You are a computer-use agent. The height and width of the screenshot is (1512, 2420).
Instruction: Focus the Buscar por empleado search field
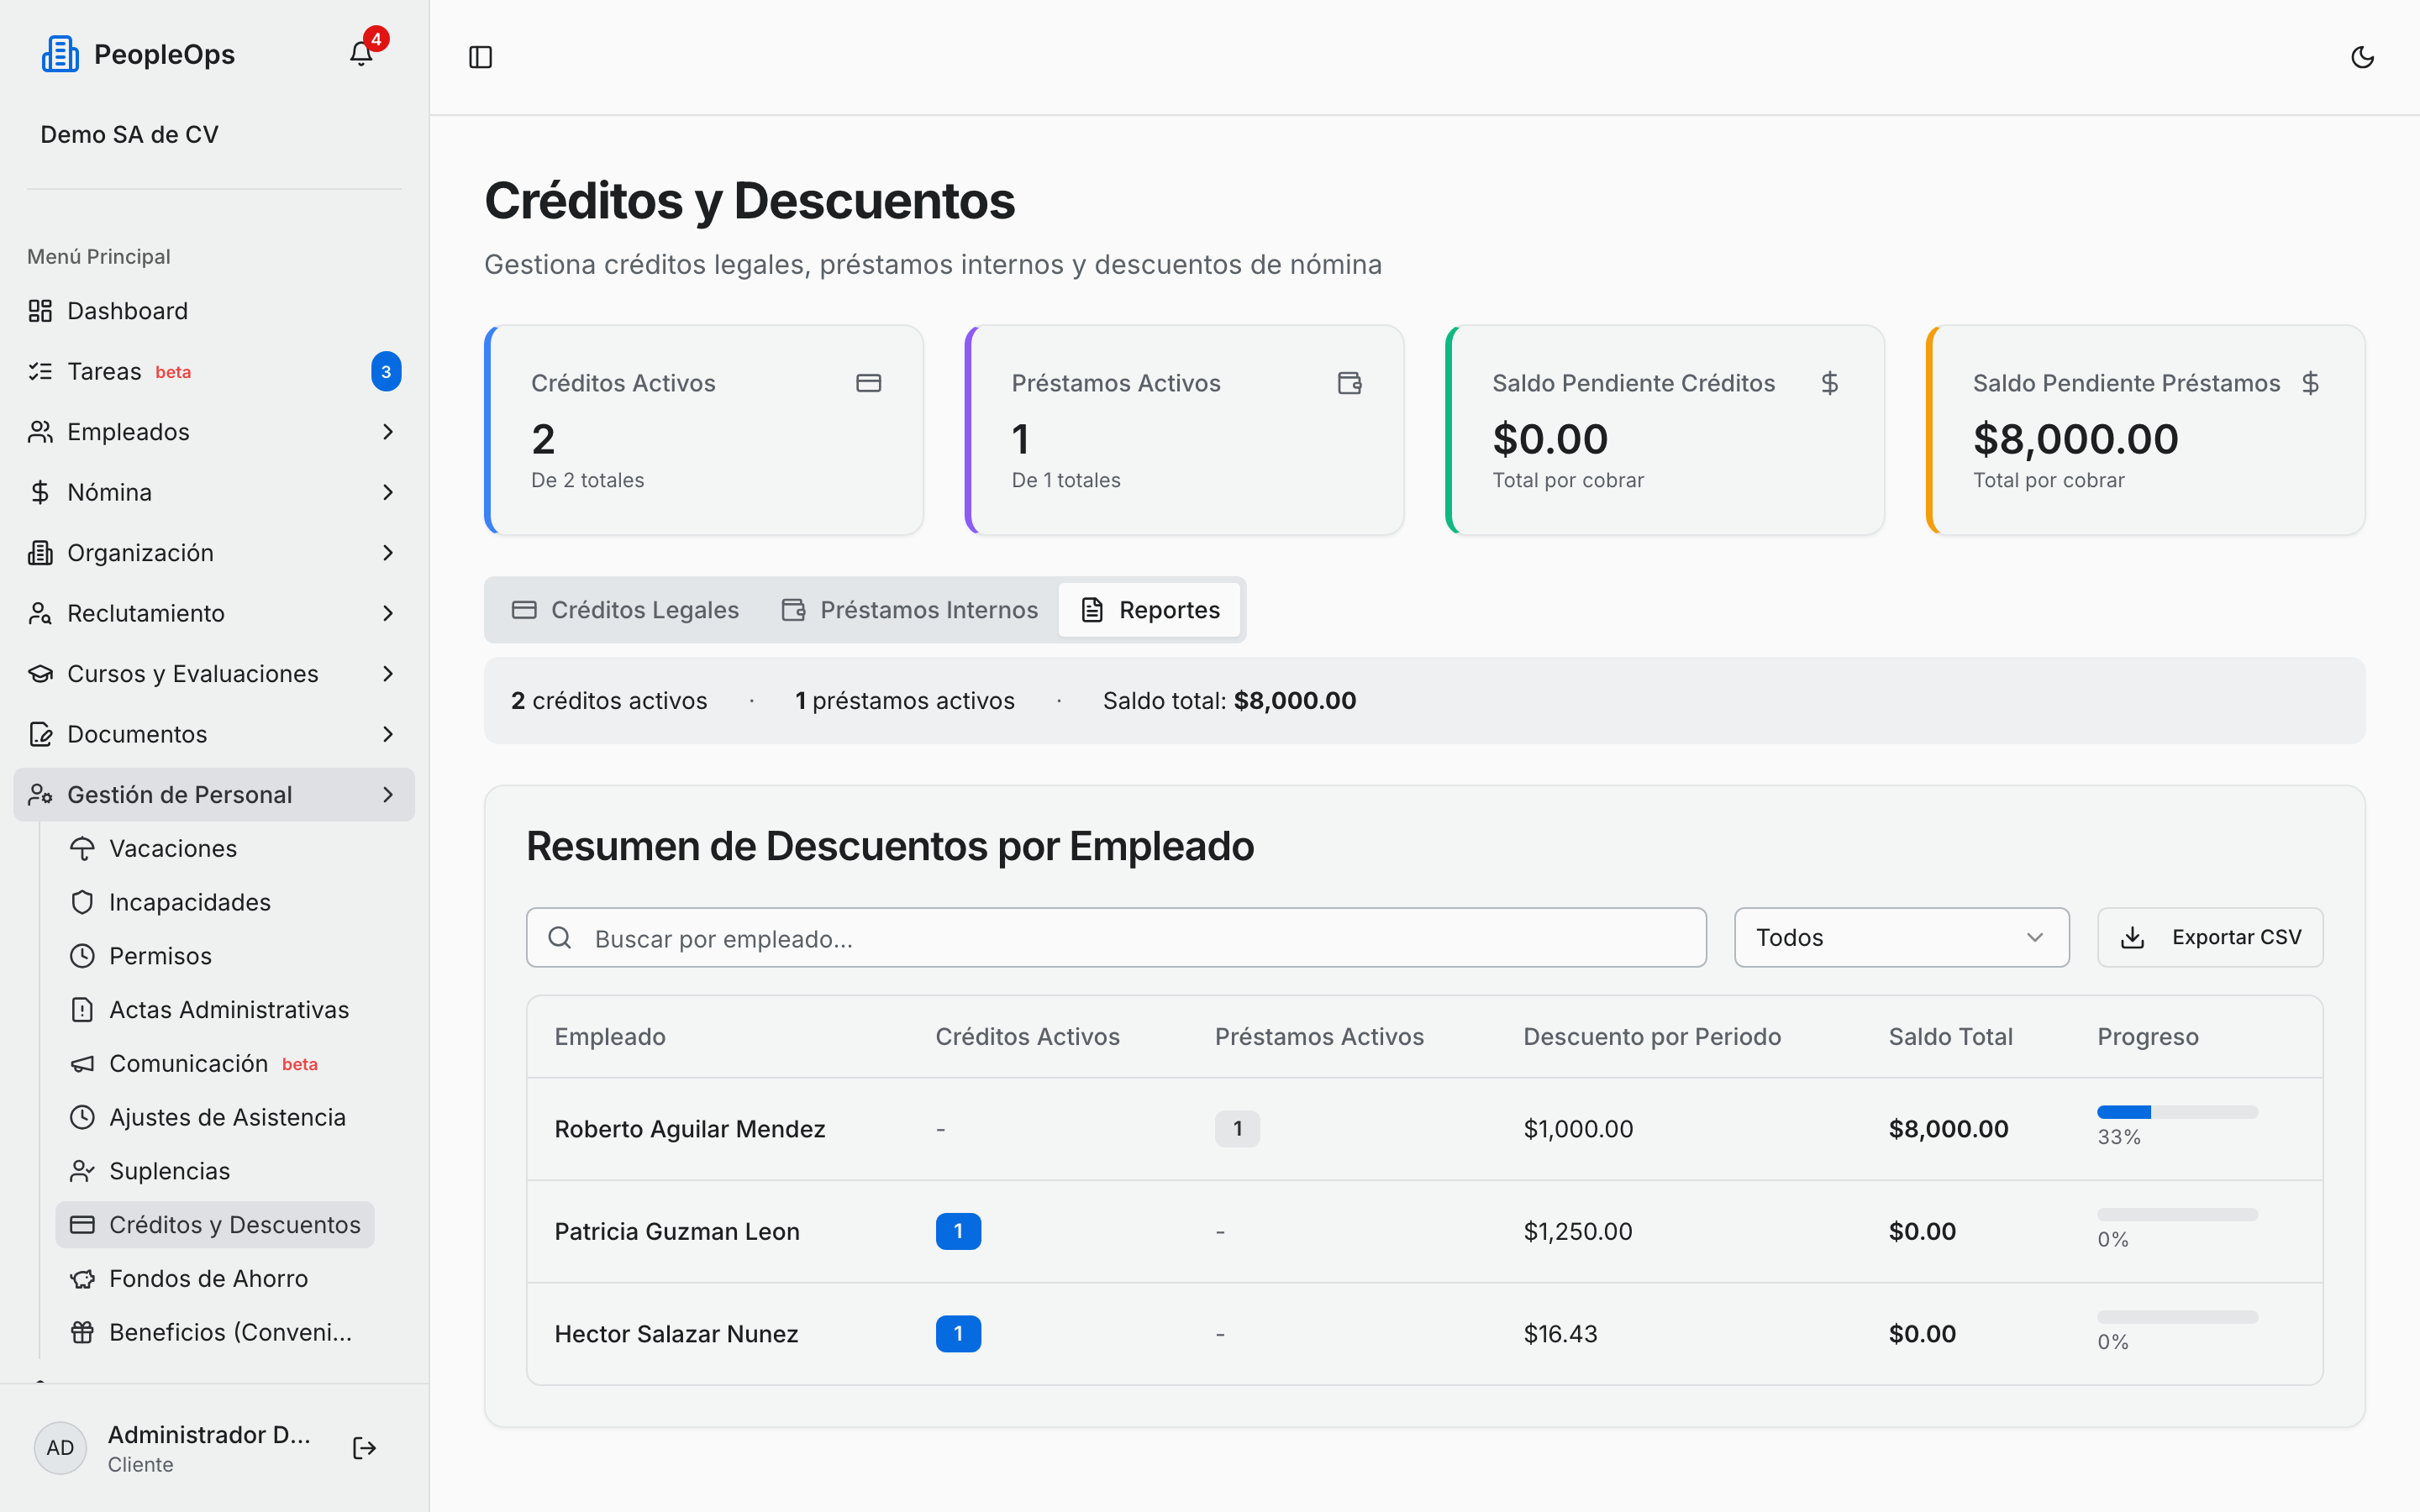(x=1116, y=937)
